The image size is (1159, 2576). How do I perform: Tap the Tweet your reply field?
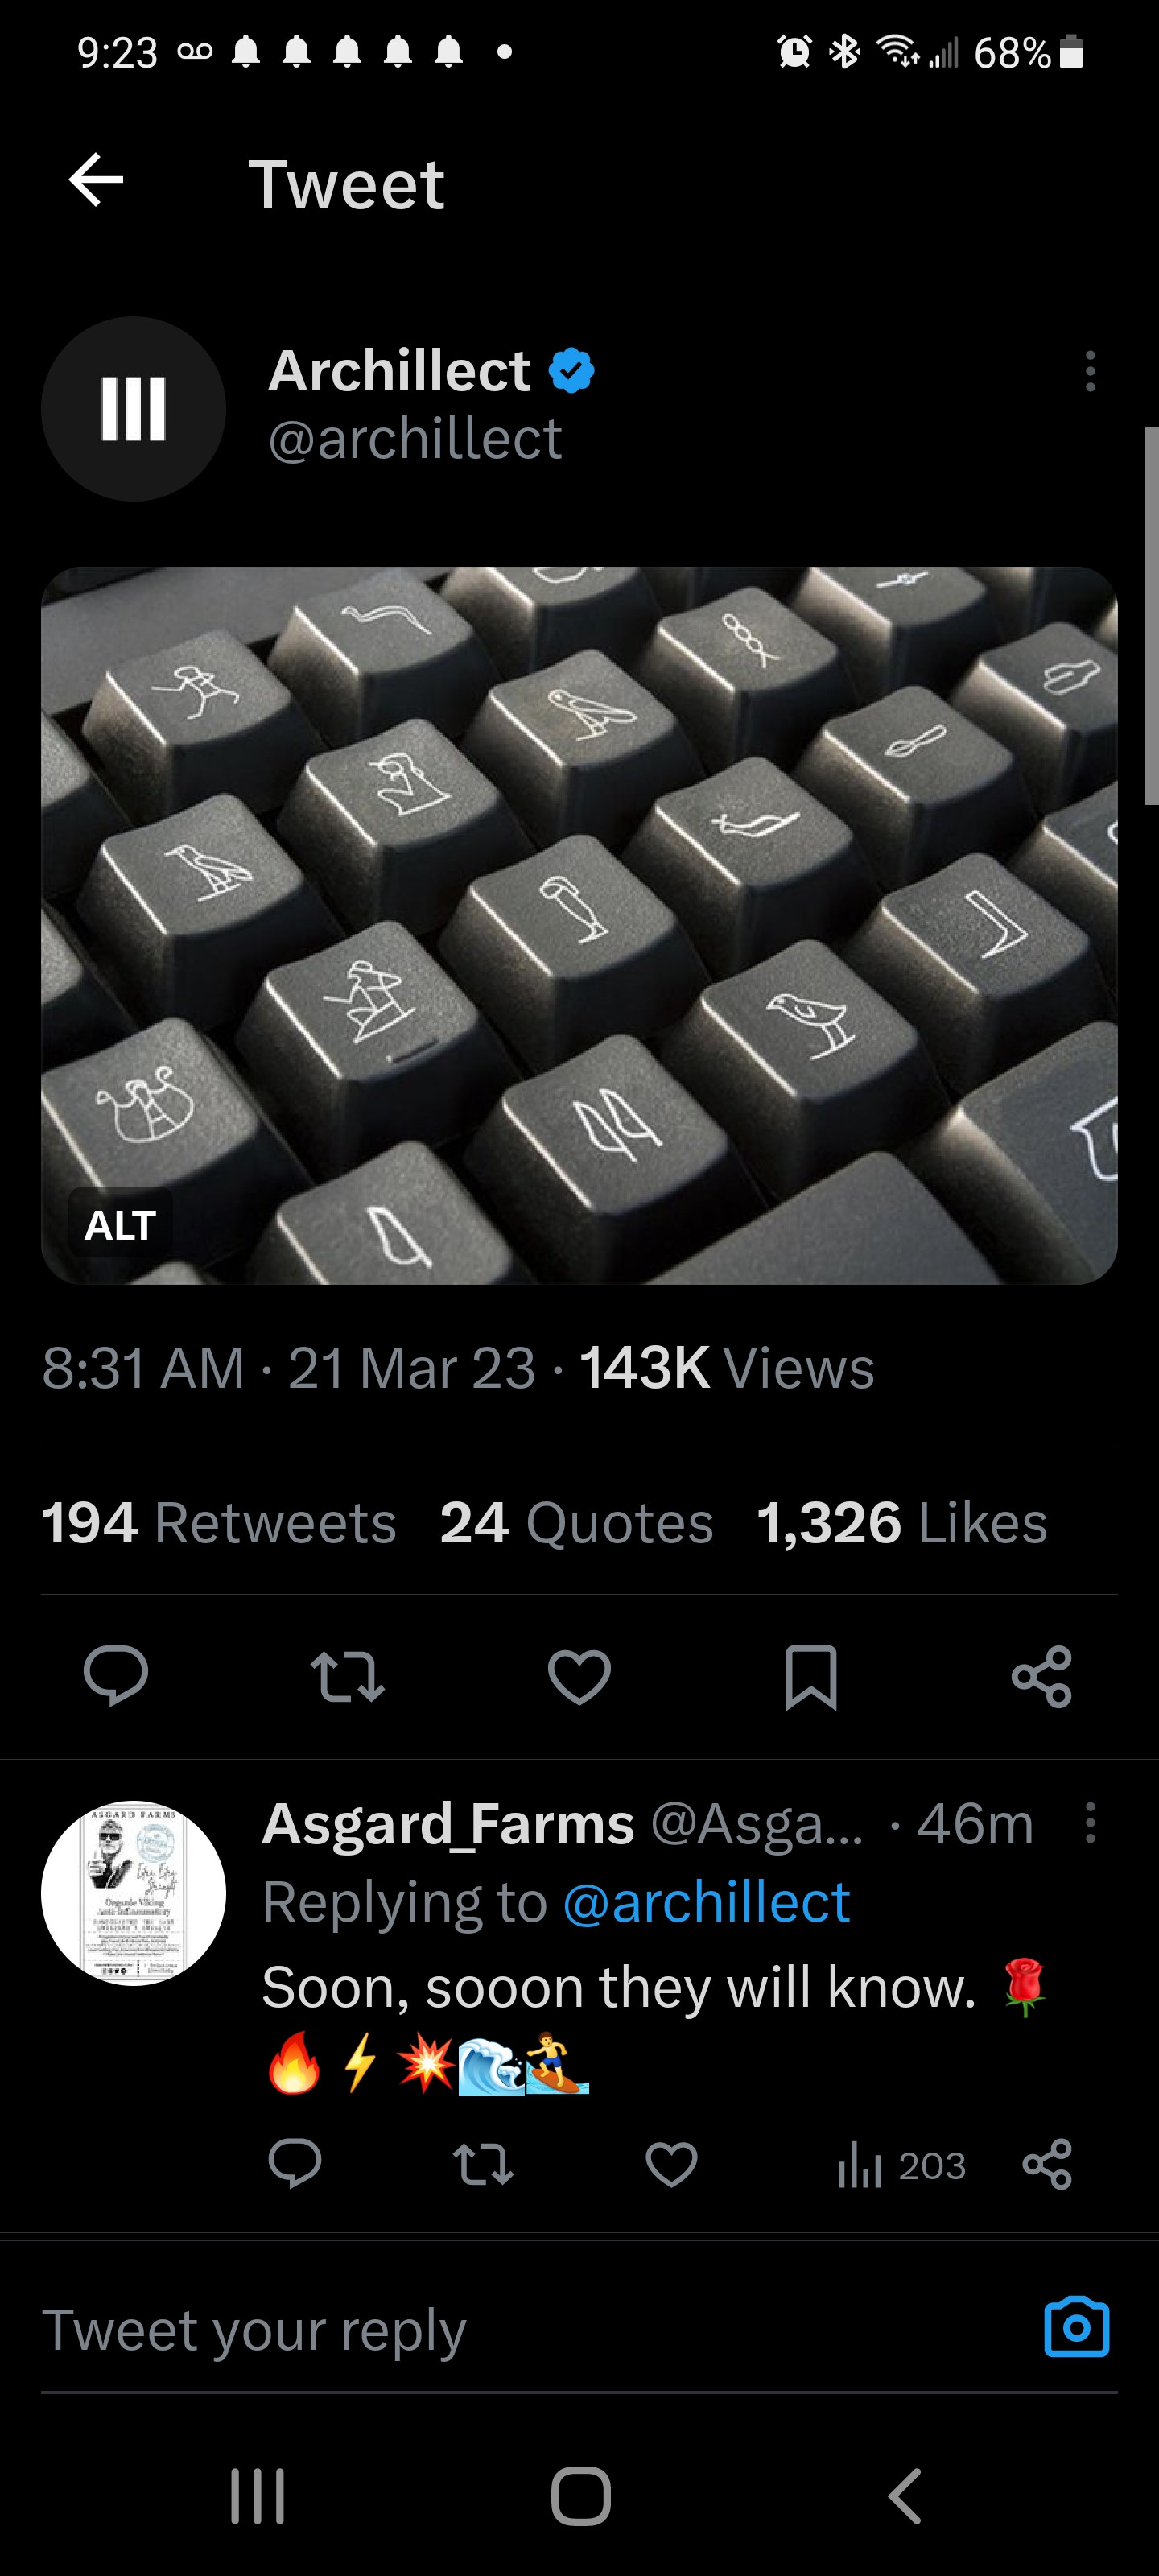pyautogui.click(x=500, y=2330)
